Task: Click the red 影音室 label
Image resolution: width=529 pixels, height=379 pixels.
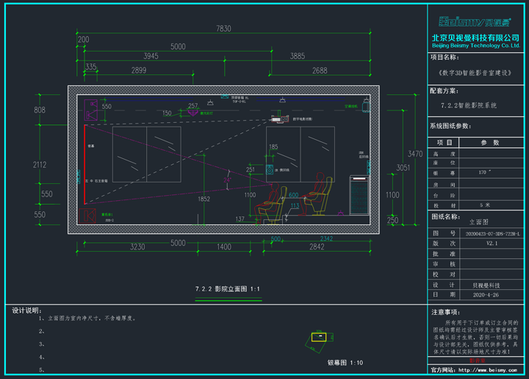Action: [477, 361]
